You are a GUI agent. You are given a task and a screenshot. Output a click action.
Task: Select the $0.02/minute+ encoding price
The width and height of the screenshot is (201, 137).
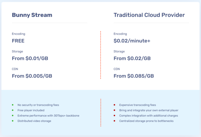pos(132,41)
